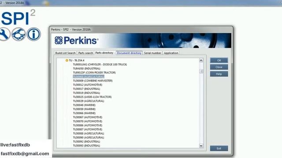Click the scroll down arrow of the list

tap(201, 146)
